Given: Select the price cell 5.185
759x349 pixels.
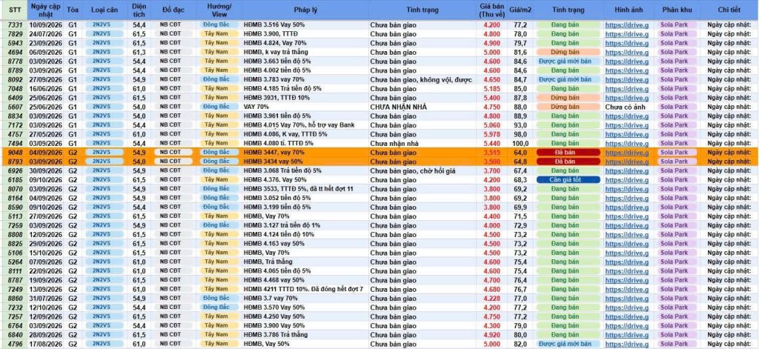Looking at the screenshot, I should click(492, 89).
